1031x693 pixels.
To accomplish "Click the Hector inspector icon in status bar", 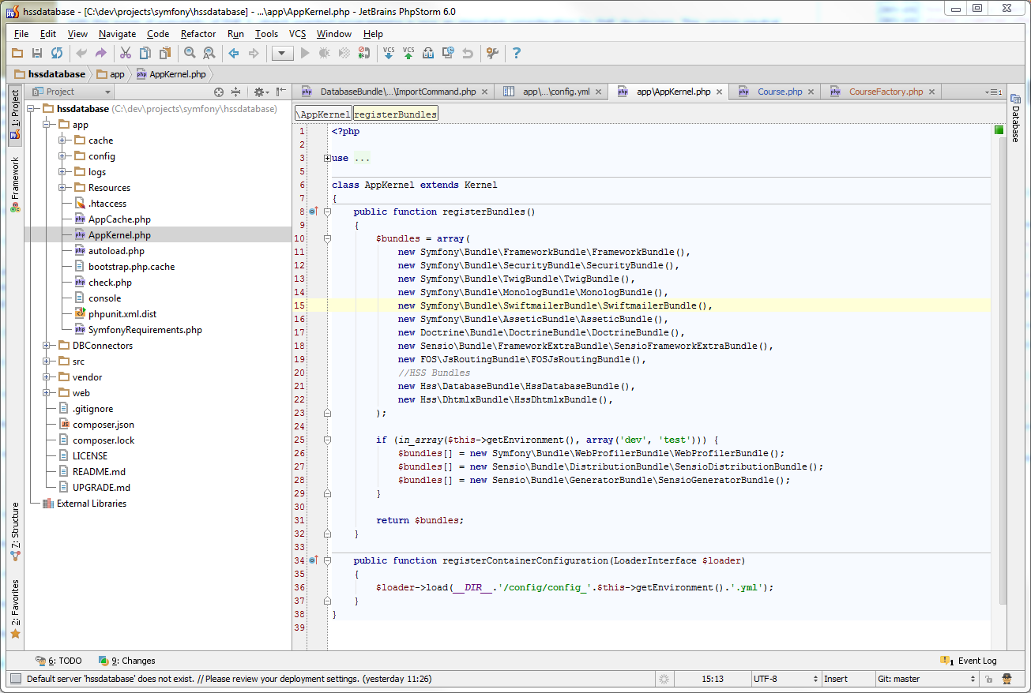I will 1008,679.
